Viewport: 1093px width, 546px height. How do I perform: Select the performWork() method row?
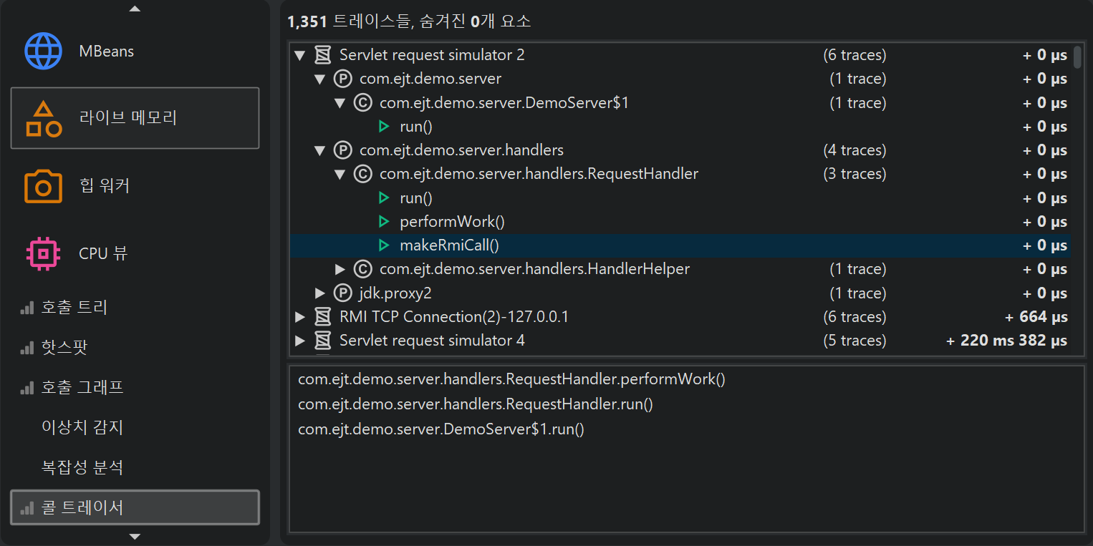click(x=452, y=222)
